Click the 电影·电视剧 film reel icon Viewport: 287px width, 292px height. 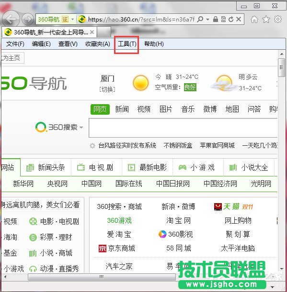click(33, 221)
